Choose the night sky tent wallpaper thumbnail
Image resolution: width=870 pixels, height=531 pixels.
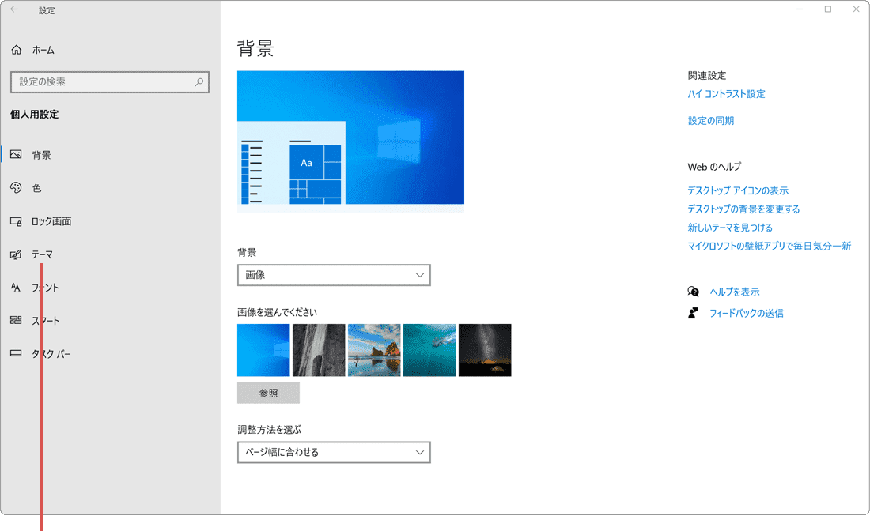pyautogui.click(x=485, y=350)
